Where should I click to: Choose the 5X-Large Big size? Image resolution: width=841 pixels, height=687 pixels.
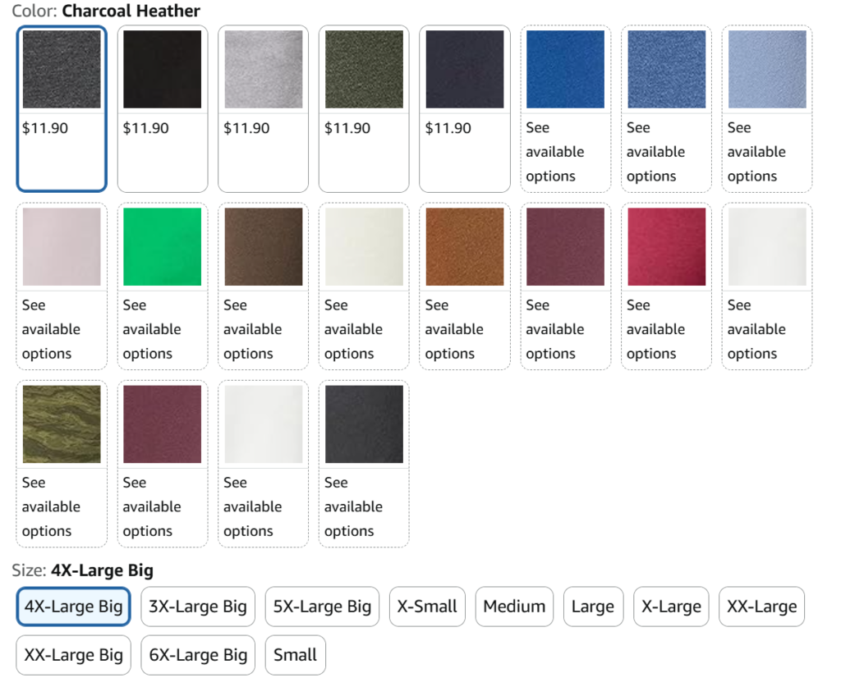[x=322, y=607]
